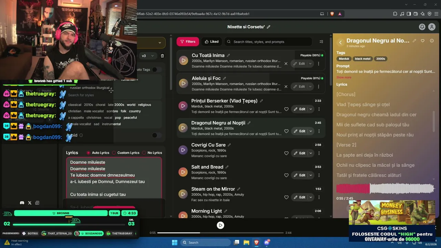The image size is (441, 248).
Task: Rename Aleluia și Foc with pencil icon
Action: click(x=225, y=79)
